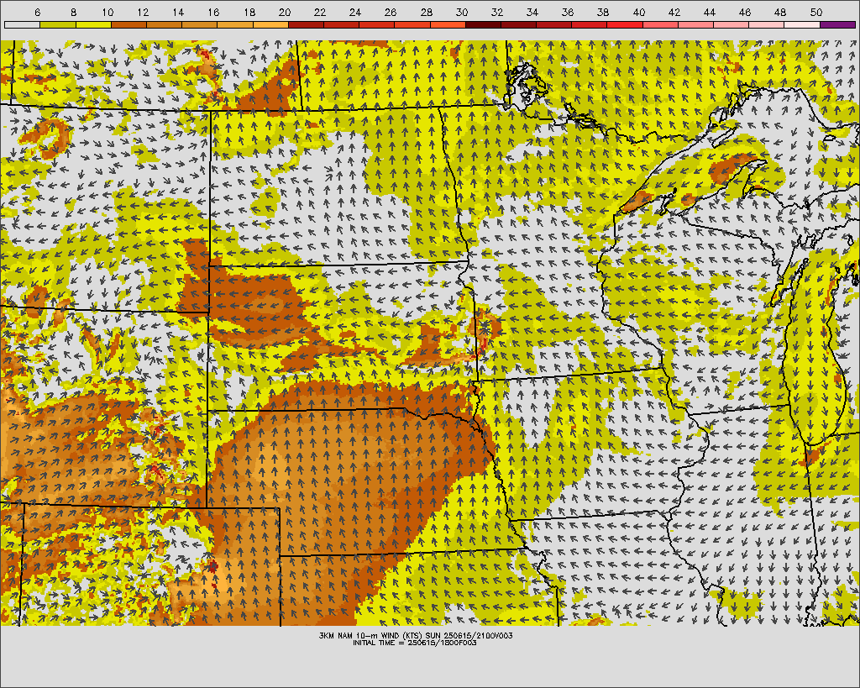Click the "INITIAL TIME = 250615/1800F003" text
The height and width of the screenshot is (688, 860).
(415, 643)
